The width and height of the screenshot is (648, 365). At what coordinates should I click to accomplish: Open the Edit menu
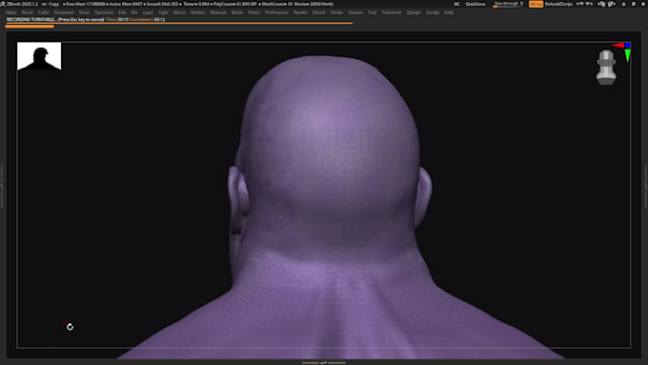tap(122, 12)
